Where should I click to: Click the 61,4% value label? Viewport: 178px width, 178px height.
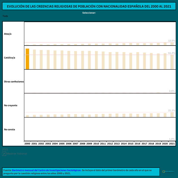point(172,53)
